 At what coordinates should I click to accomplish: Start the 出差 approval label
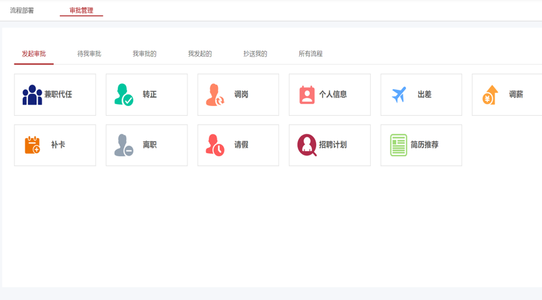tap(424, 94)
